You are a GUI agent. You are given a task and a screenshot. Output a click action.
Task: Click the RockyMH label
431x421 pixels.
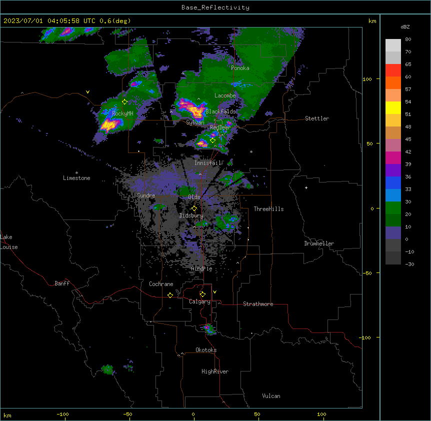pyautogui.click(x=122, y=113)
